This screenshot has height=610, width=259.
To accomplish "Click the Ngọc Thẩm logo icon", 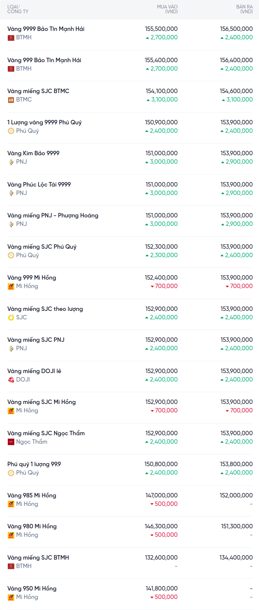I will [x=11, y=442].
